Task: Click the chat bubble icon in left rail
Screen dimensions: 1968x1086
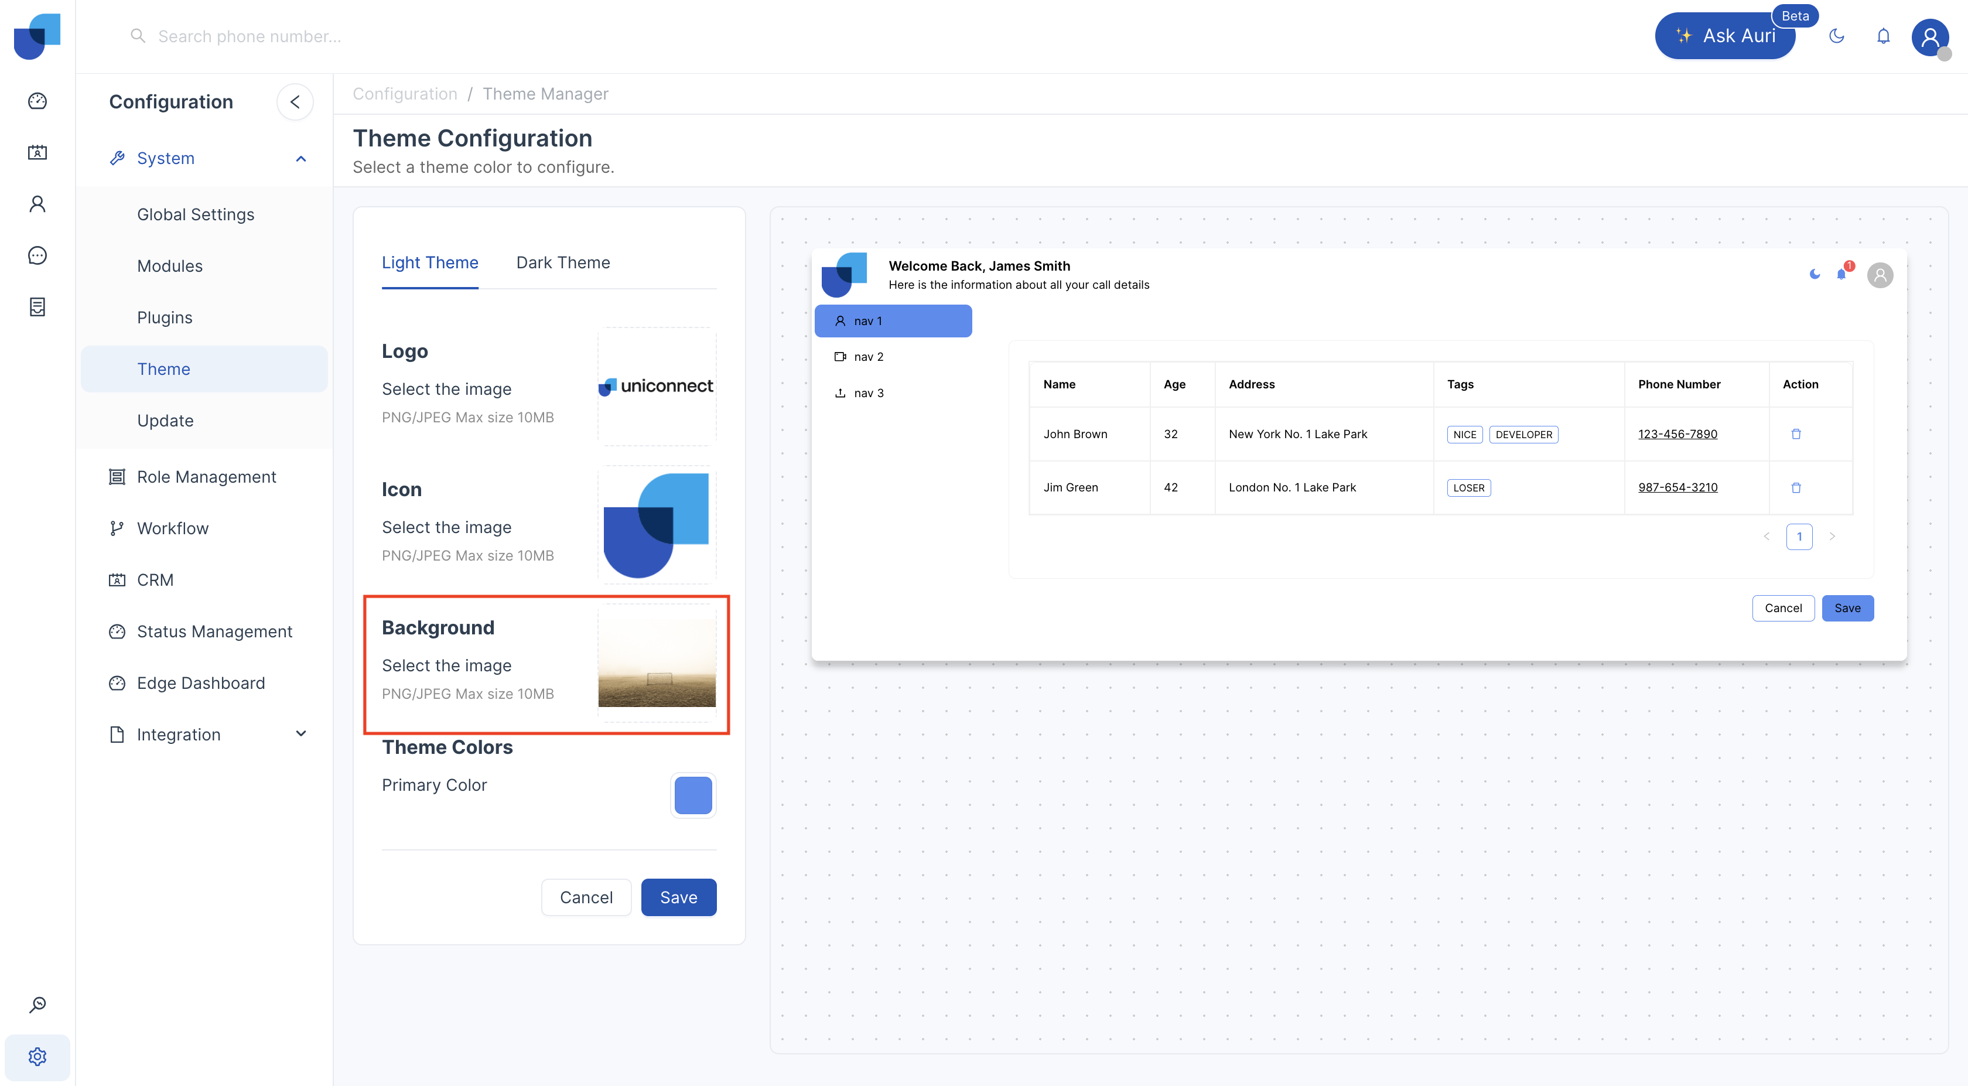Action: coord(37,255)
